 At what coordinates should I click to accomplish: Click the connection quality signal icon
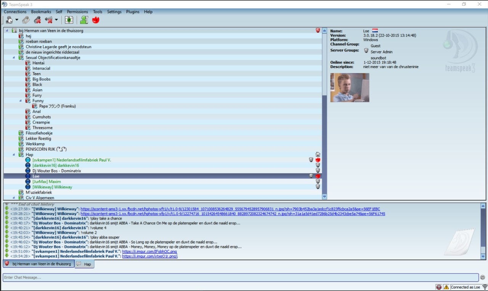coord(485,287)
